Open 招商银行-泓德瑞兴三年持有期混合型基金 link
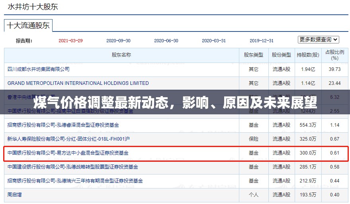 point(75,181)
